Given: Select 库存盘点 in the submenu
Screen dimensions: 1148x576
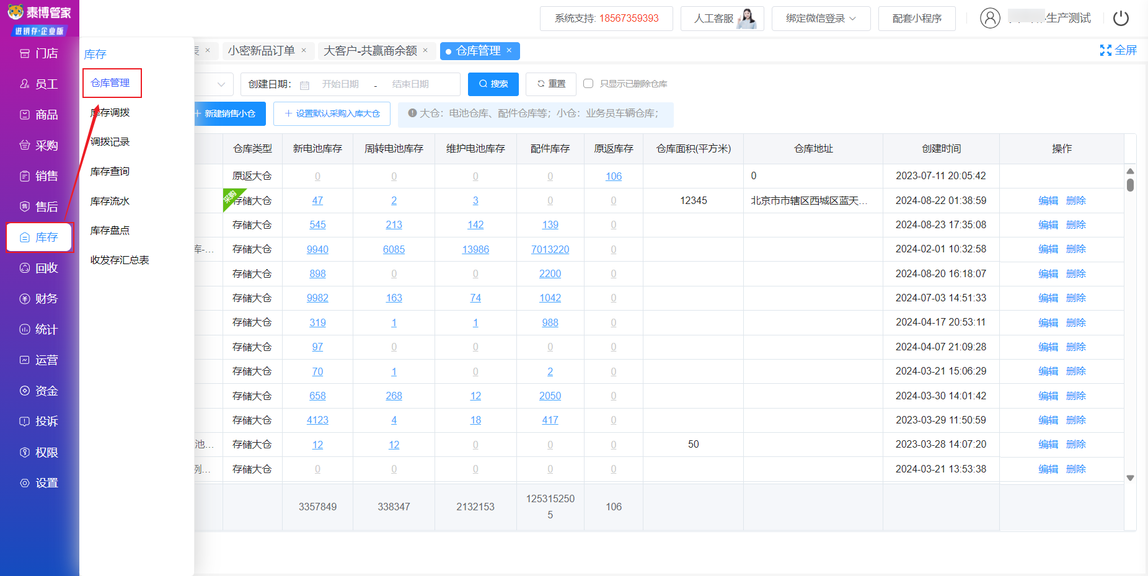Looking at the screenshot, I should pyautogui.click(x=110, y=231).
